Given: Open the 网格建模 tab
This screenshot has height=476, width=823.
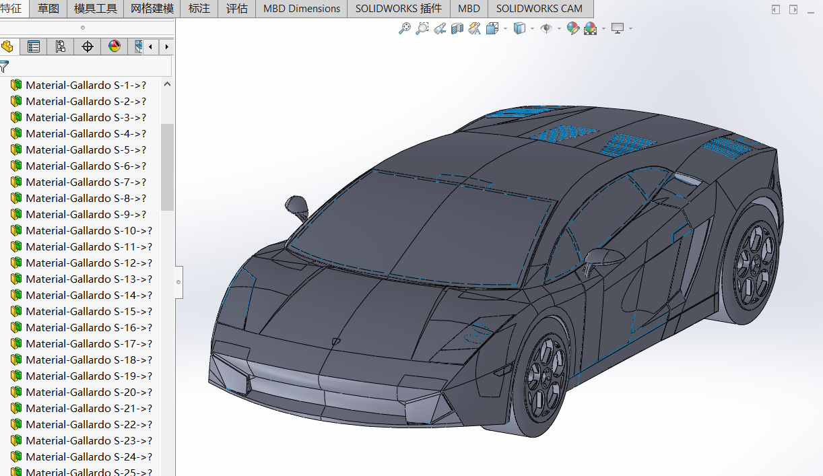Looking at the screenshot, I should tap(152, 9).
